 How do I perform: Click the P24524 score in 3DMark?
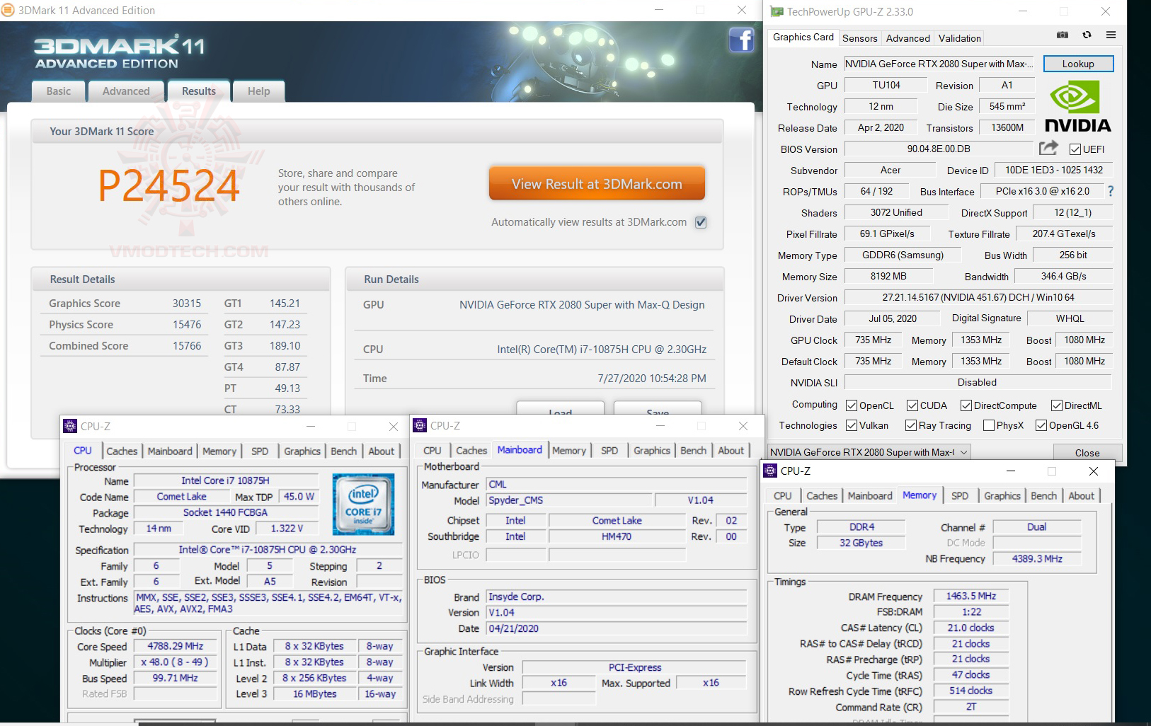tap(169, 186)
